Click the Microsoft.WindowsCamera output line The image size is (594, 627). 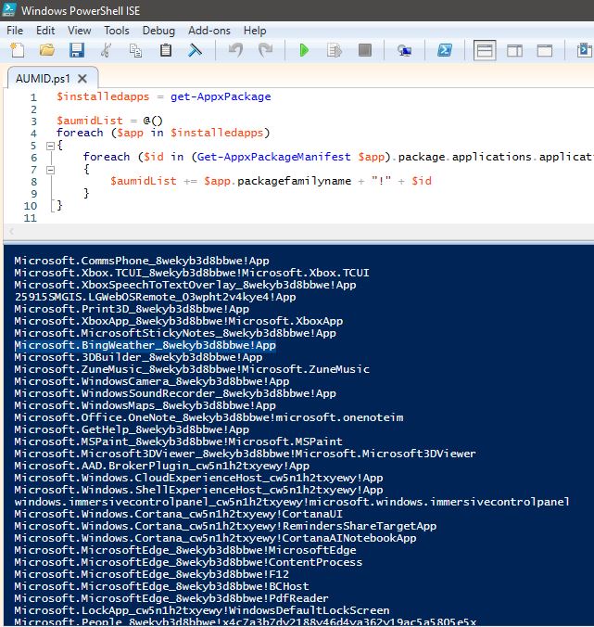(152, 381)
